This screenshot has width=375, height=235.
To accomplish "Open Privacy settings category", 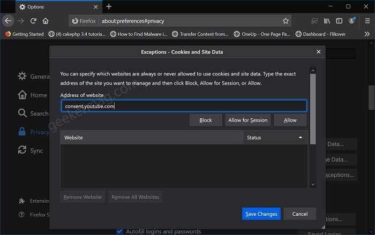I will [33, 132].
